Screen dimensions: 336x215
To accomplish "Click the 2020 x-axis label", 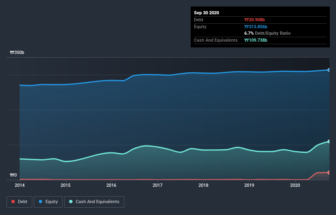I will coord(295,185).
